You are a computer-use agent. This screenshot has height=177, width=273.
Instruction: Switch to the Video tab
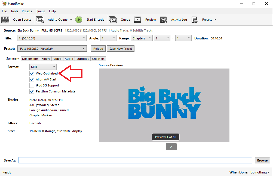click(57, 59)
